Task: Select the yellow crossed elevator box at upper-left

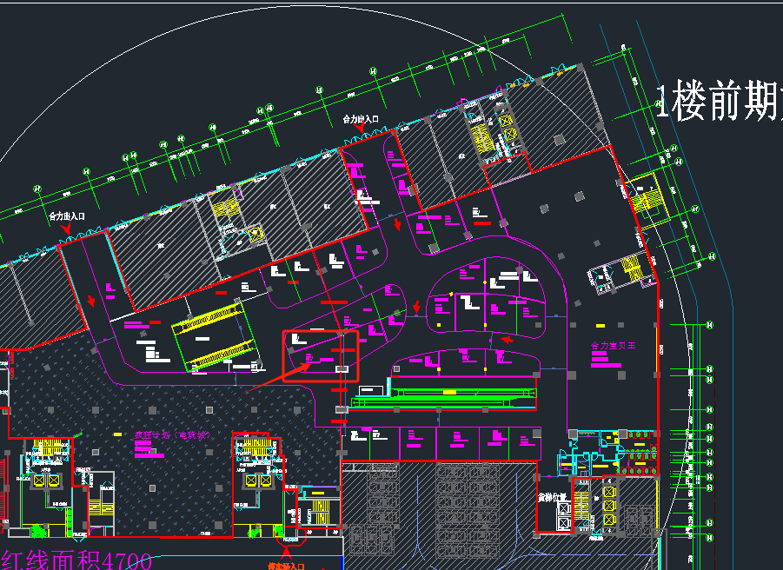Action: pos(255,233)
